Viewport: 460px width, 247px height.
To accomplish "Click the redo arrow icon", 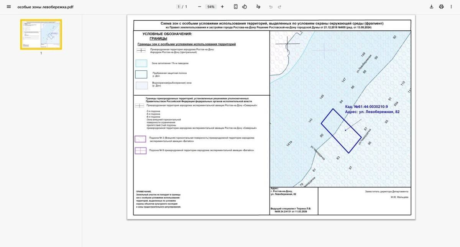I will tap(279, 7).
